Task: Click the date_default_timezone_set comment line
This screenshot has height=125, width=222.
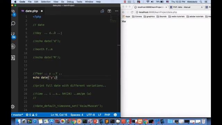Action: click(x=68, y=106)
